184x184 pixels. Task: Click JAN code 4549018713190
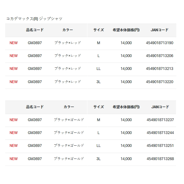(x=159, y=43)
